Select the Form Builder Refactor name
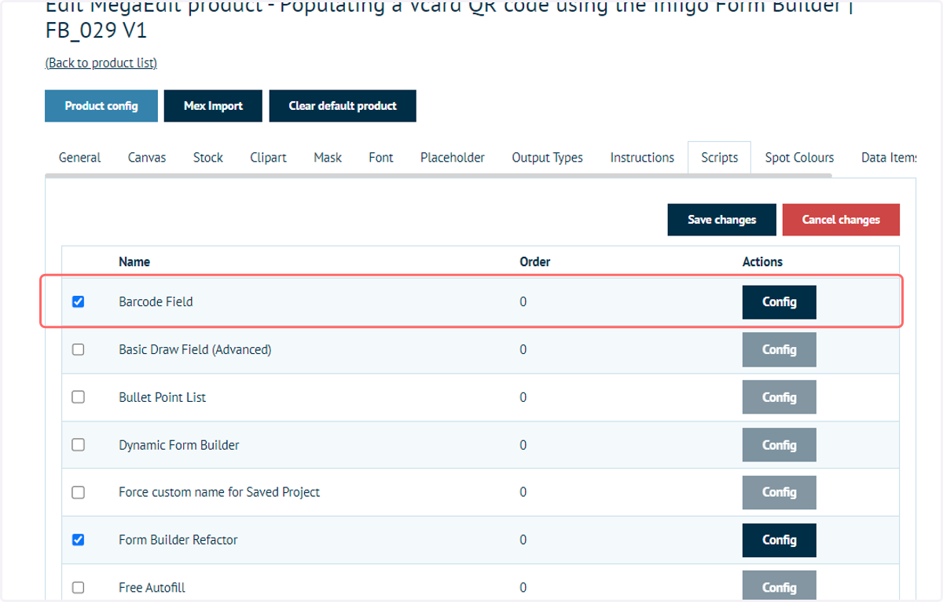Screen dimensions: 943x602 [178, 540]
